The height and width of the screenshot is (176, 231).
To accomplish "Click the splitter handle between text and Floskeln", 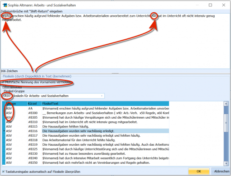I will [x=115, y=73].
